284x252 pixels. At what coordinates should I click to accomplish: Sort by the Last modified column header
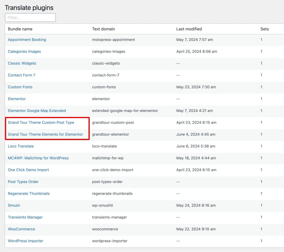189,29
